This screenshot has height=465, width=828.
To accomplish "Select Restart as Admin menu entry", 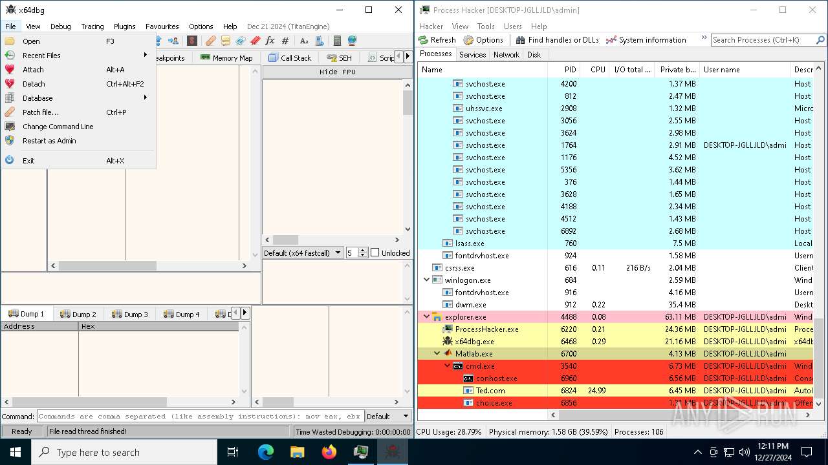I will 78,141.
